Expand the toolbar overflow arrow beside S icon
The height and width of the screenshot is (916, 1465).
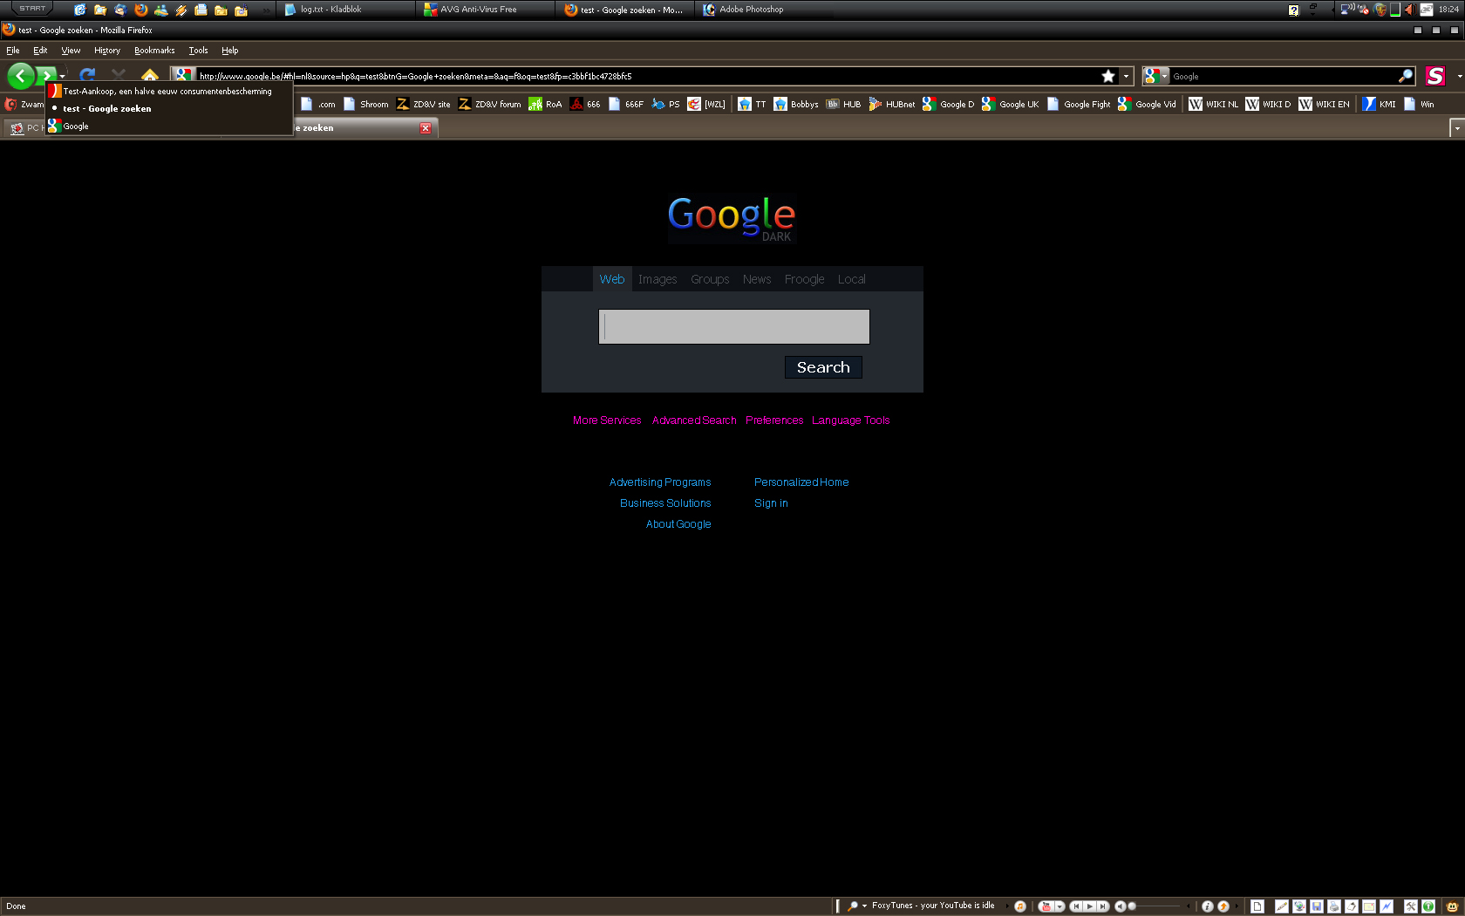(1459, 76)
